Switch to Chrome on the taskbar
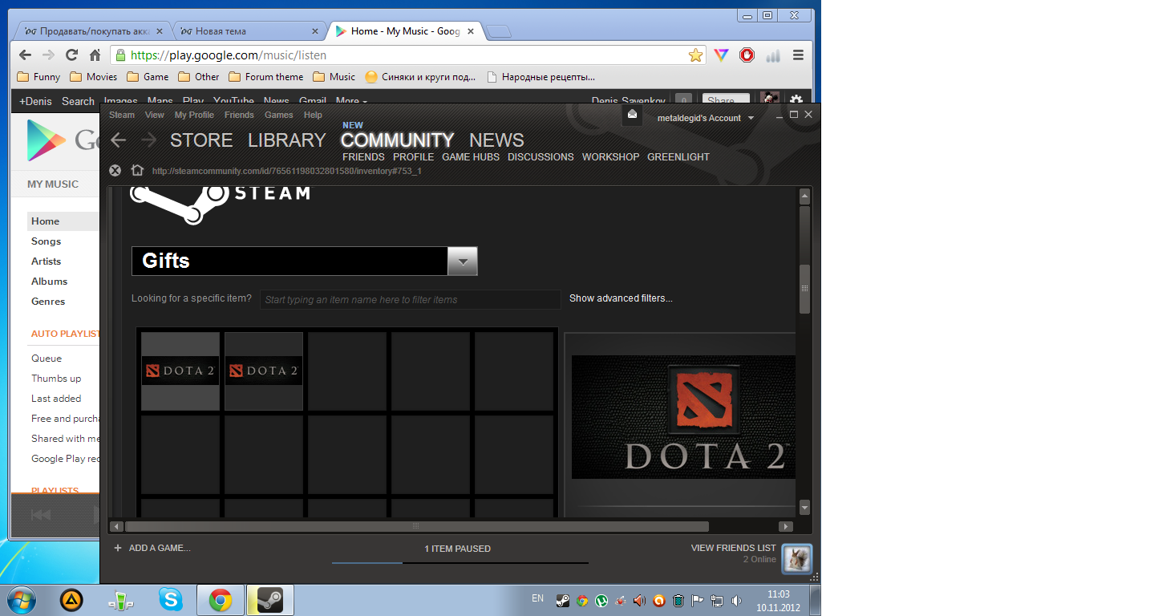Viewport: 1150px width, 616px height. coord(221,599)
